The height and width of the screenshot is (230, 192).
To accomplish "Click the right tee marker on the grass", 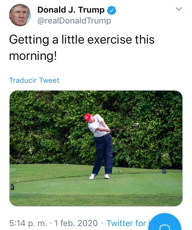I will coord(164,171).
